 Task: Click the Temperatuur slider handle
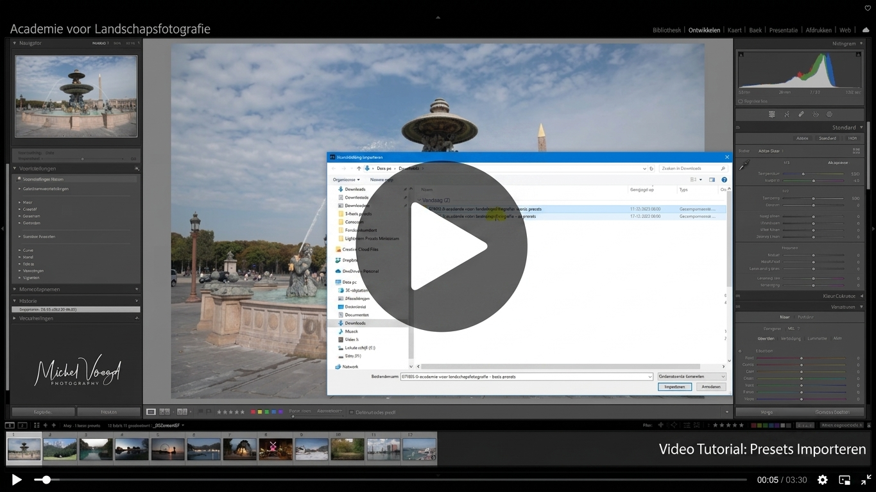(803, 174)
